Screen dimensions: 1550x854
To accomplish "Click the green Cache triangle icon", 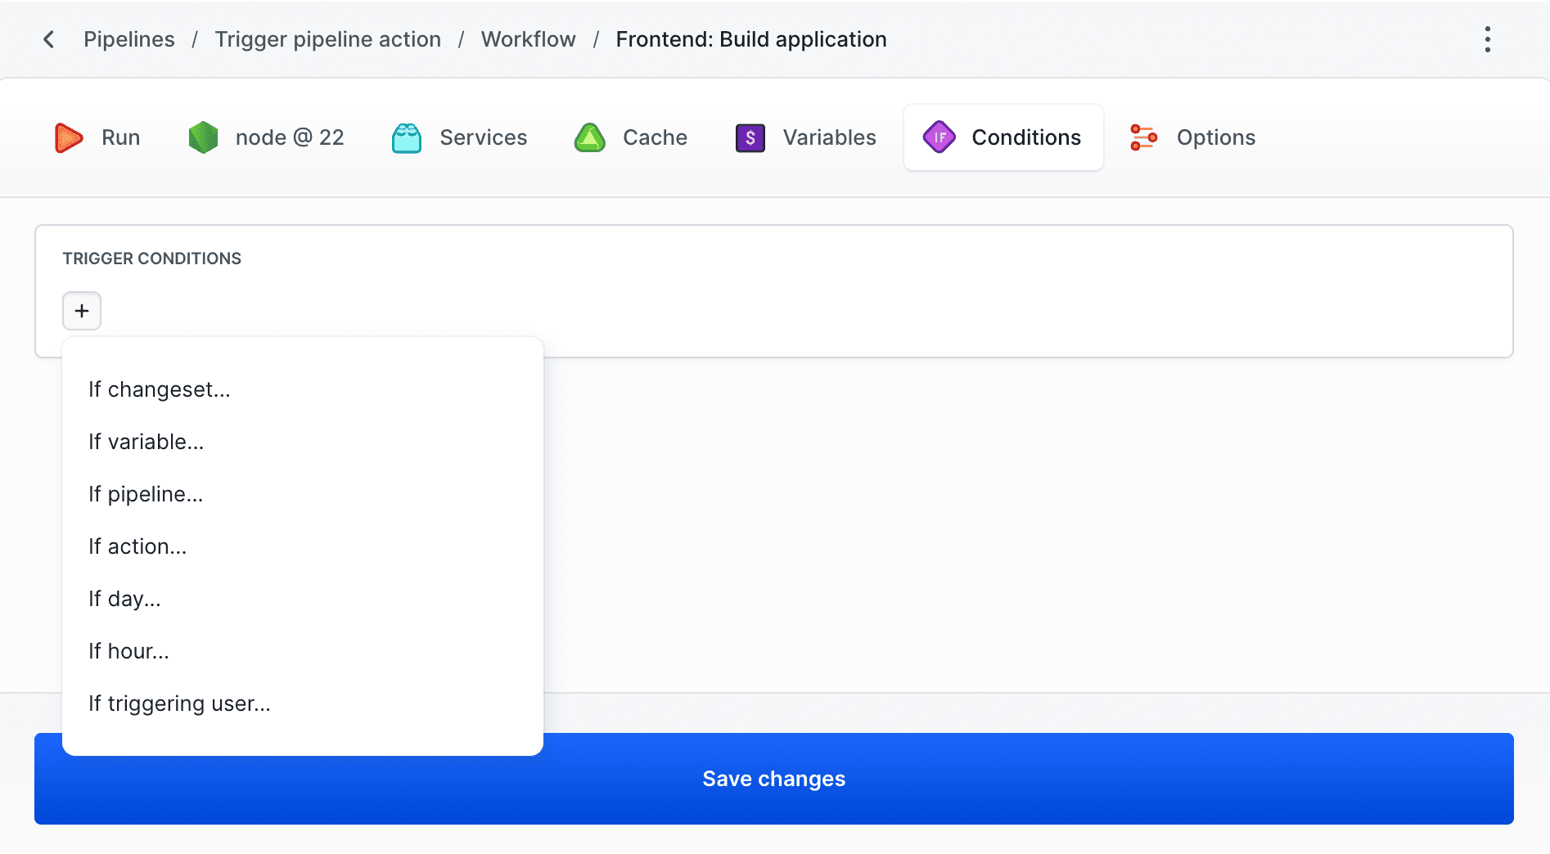I will [589, 137].
